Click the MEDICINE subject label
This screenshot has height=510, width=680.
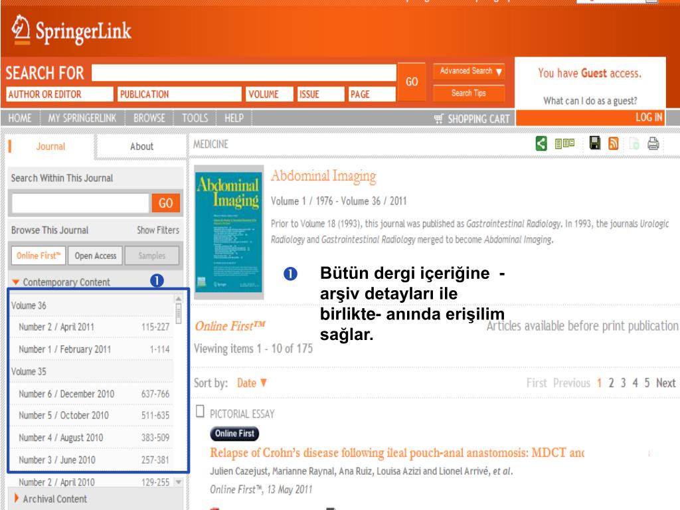pyautogui.click(x=211, y=144)
